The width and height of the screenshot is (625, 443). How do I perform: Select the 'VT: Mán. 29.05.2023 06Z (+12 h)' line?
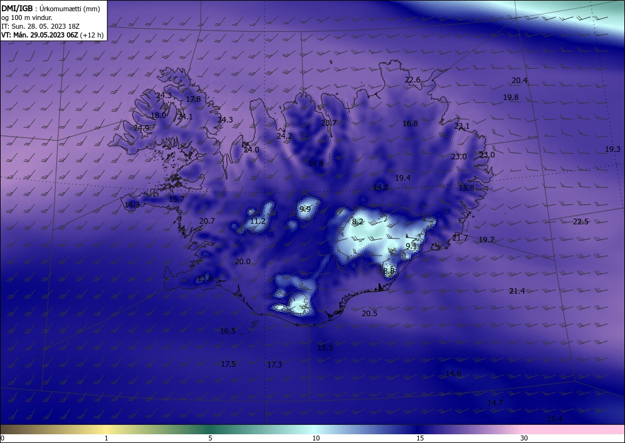(x=52, y=35)
